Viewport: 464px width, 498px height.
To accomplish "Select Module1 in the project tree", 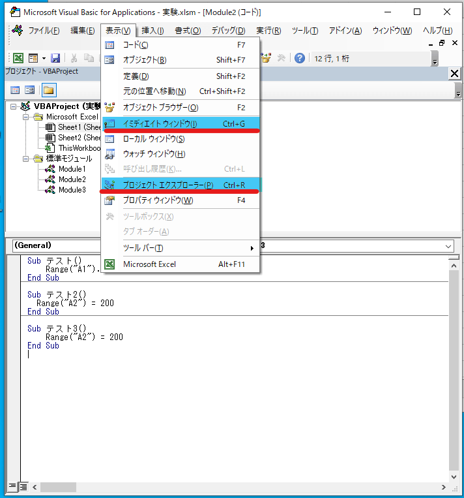I will point(72,169).
